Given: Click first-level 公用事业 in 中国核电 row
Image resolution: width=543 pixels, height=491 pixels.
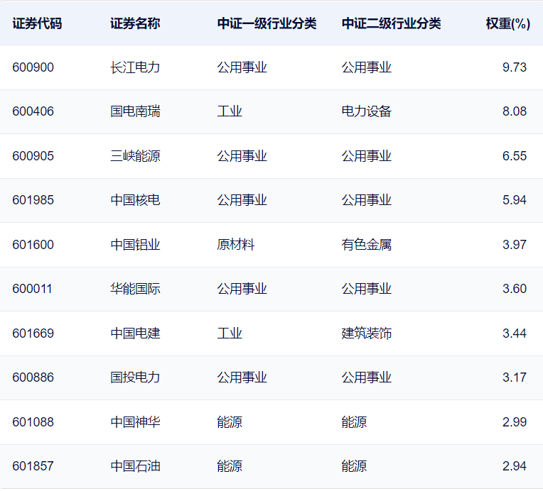Looking at the screenshot, I should 242,200.
